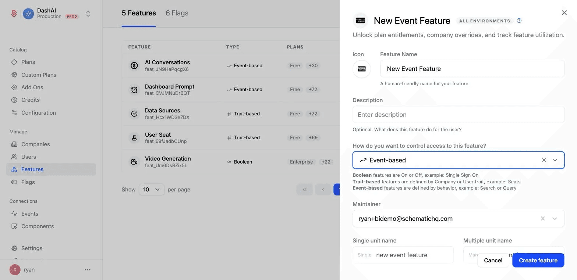Image resolution: width=577 pixels, height=280 pixels.
Task: Go to Events under Connections
Action: 51,214
